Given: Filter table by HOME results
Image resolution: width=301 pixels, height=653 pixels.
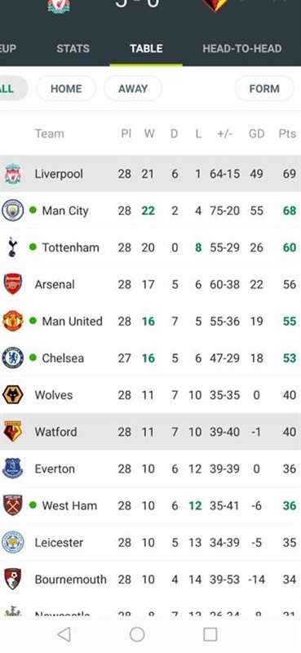Looking at the screenshot, I should pos(66,89).
